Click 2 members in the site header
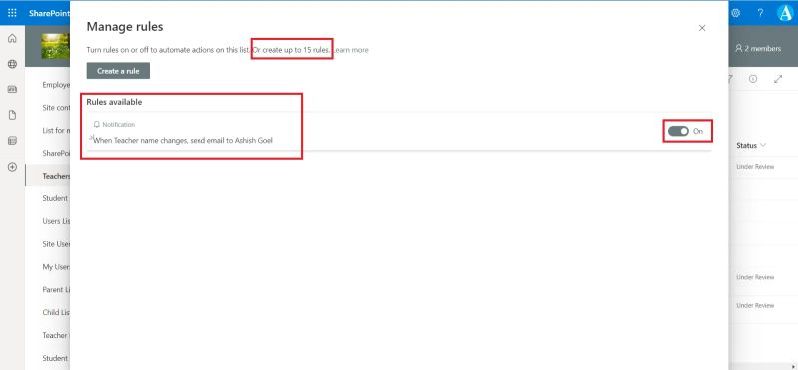 click(x=758, y=48)
